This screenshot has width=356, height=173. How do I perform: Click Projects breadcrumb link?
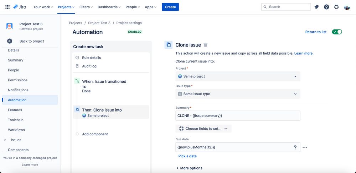76,23
